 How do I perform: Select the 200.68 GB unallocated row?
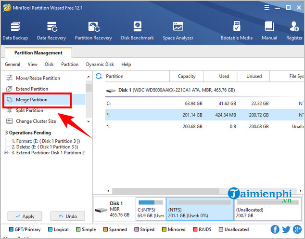[x=204, y=127]
